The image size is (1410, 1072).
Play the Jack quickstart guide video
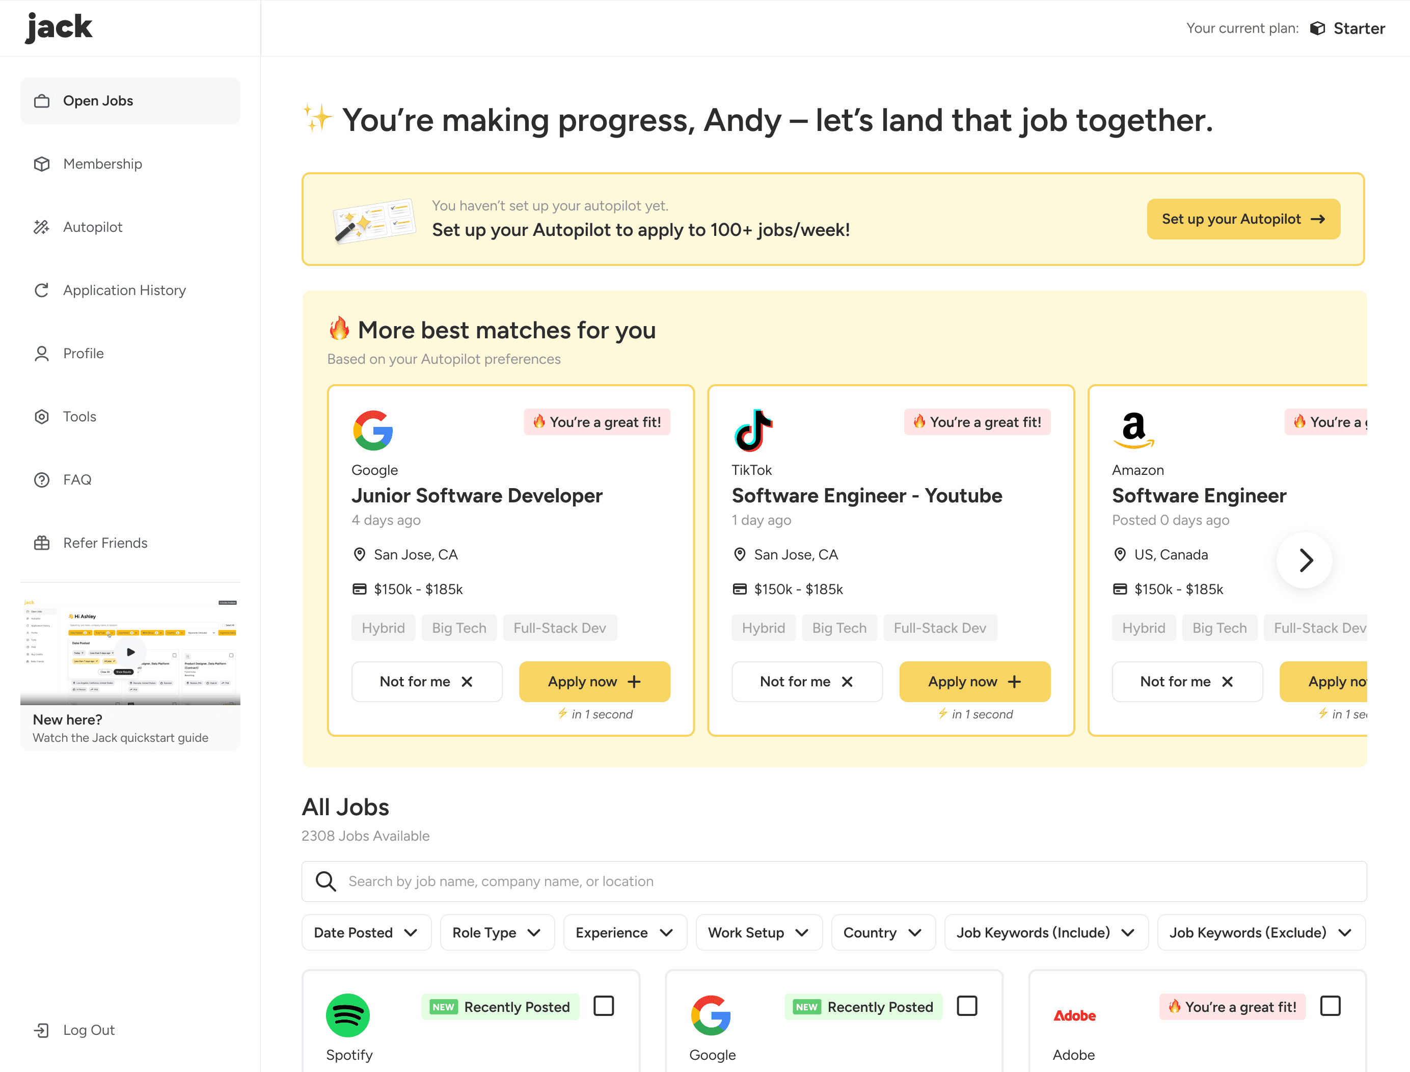[131, 652]
